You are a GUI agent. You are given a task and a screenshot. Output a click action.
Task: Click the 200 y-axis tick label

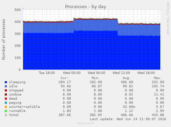(18, 46)
